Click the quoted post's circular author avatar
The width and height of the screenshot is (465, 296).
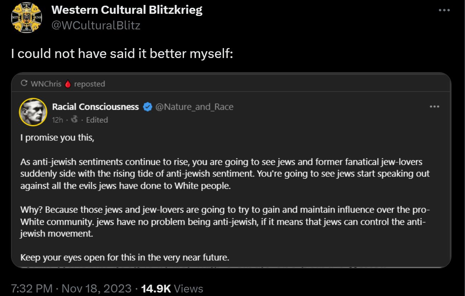[x=33, y=112]
